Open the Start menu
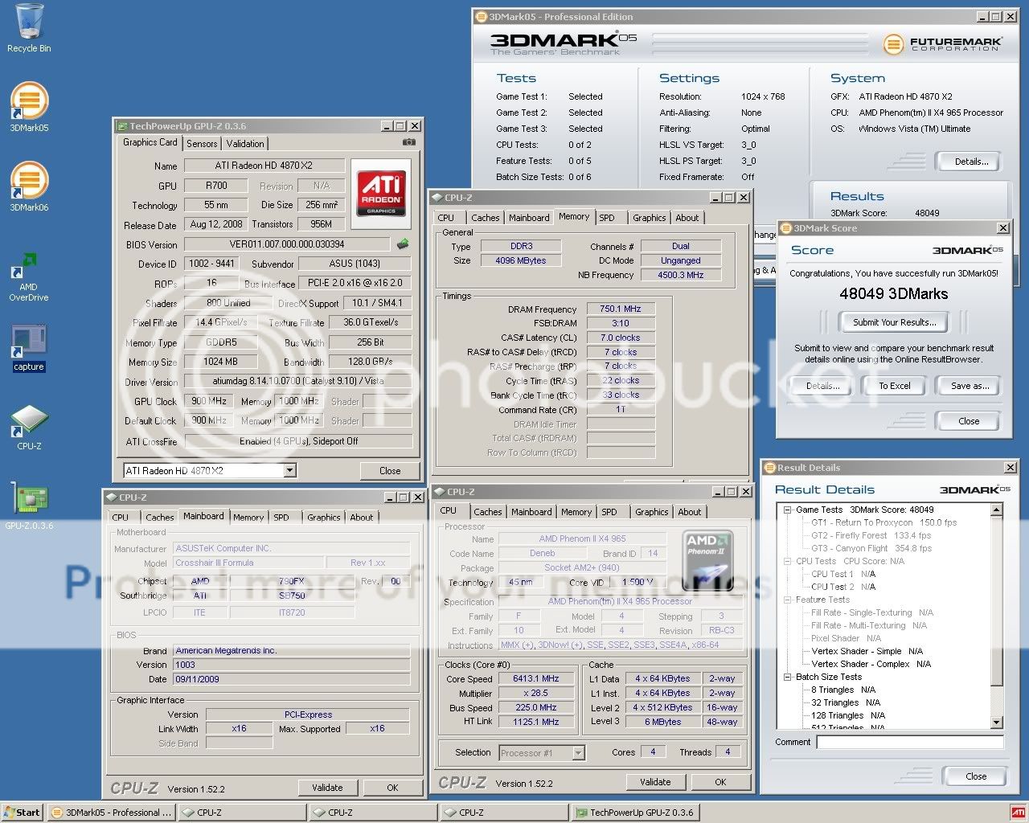This screenshot has height=823, width=1029. click(23, 813)
